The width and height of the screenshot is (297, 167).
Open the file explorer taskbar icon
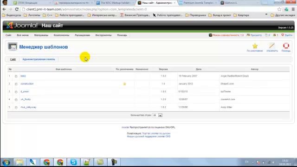(x=19, y=162)
